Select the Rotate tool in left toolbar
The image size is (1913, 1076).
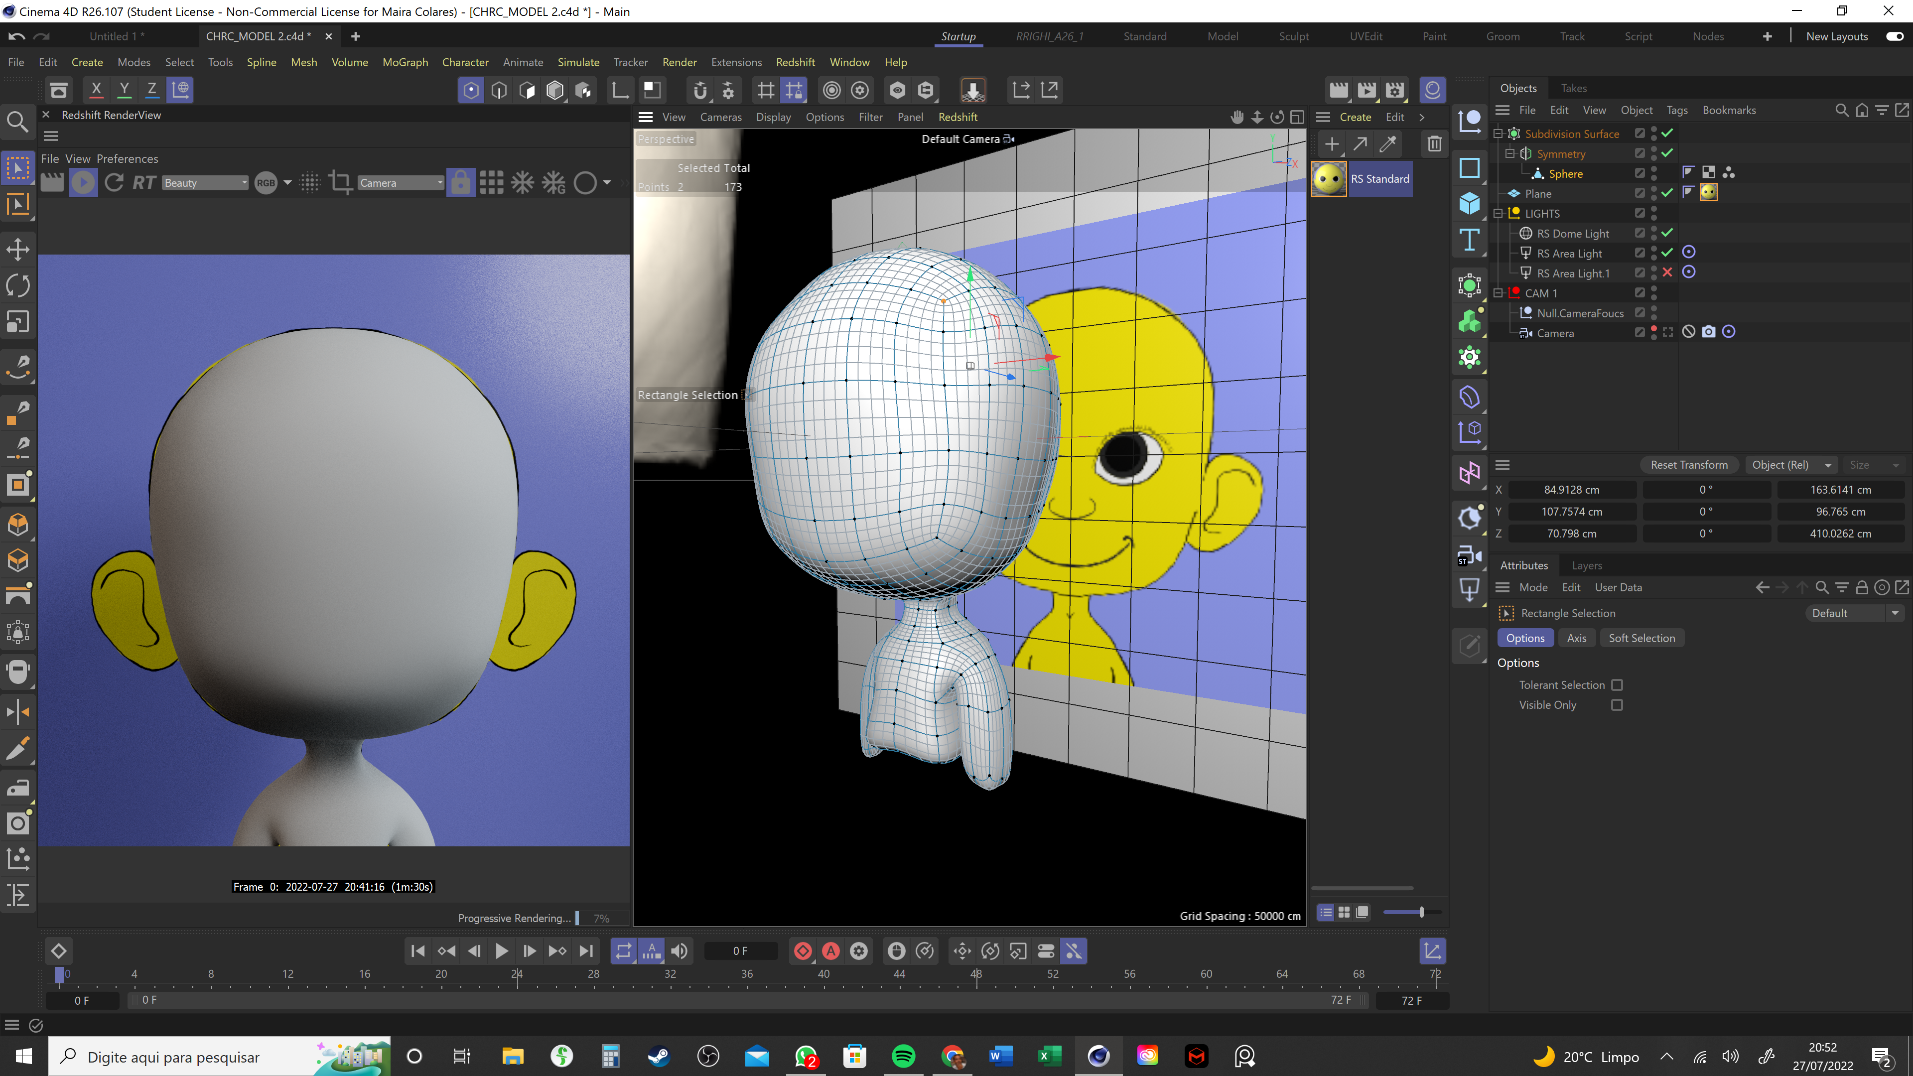(18, 285)
